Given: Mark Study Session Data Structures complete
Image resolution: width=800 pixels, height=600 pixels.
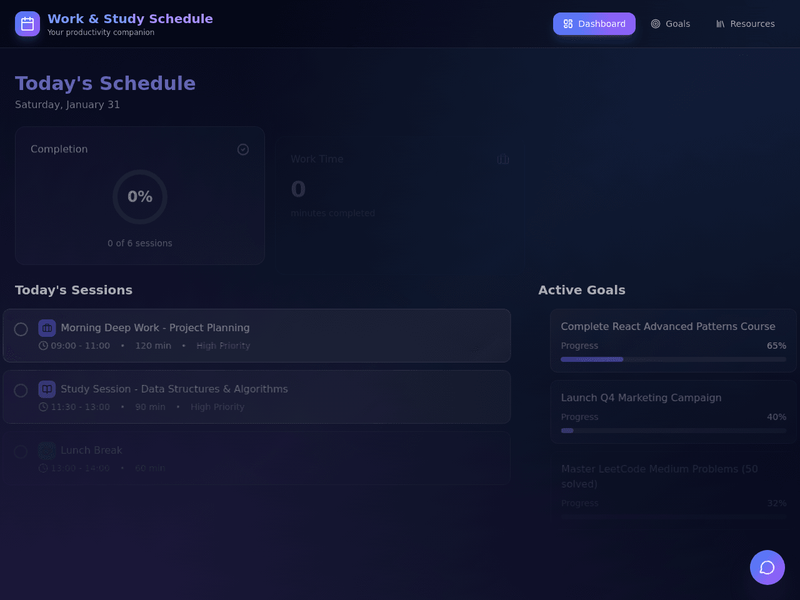Looking at the screenshot, I should click(x=21, y=391).
